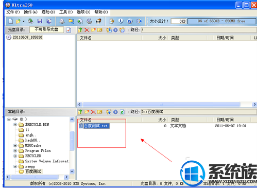Click the rename icon in local toolbar
This screenshot has height=188, width=257.
coord(100,112)
